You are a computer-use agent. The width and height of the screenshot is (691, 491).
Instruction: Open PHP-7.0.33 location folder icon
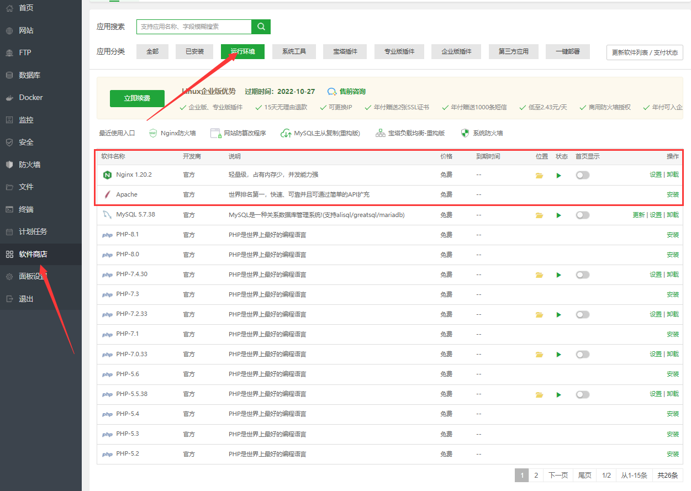tap(540, 355)
